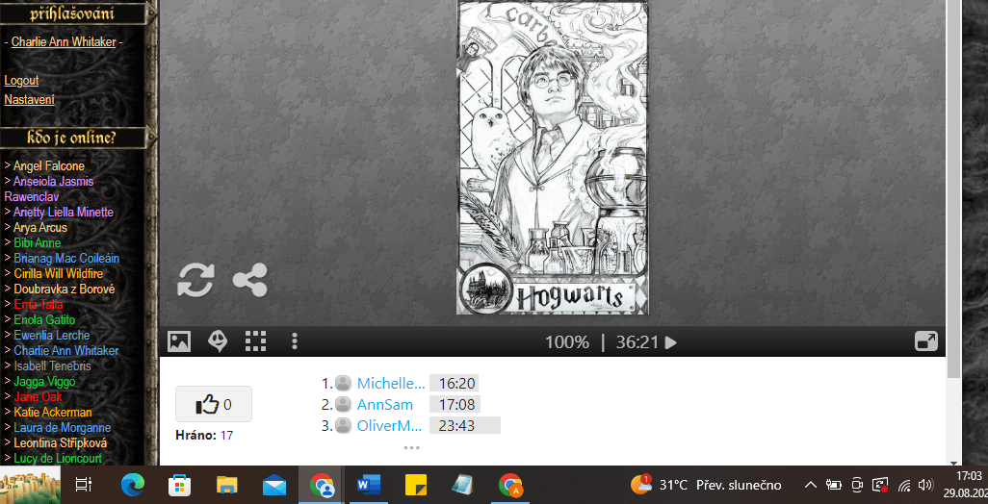Click the puzzle restart refresh icon
The width and height of the screenshot is (988, 504).
coord(195,280)
